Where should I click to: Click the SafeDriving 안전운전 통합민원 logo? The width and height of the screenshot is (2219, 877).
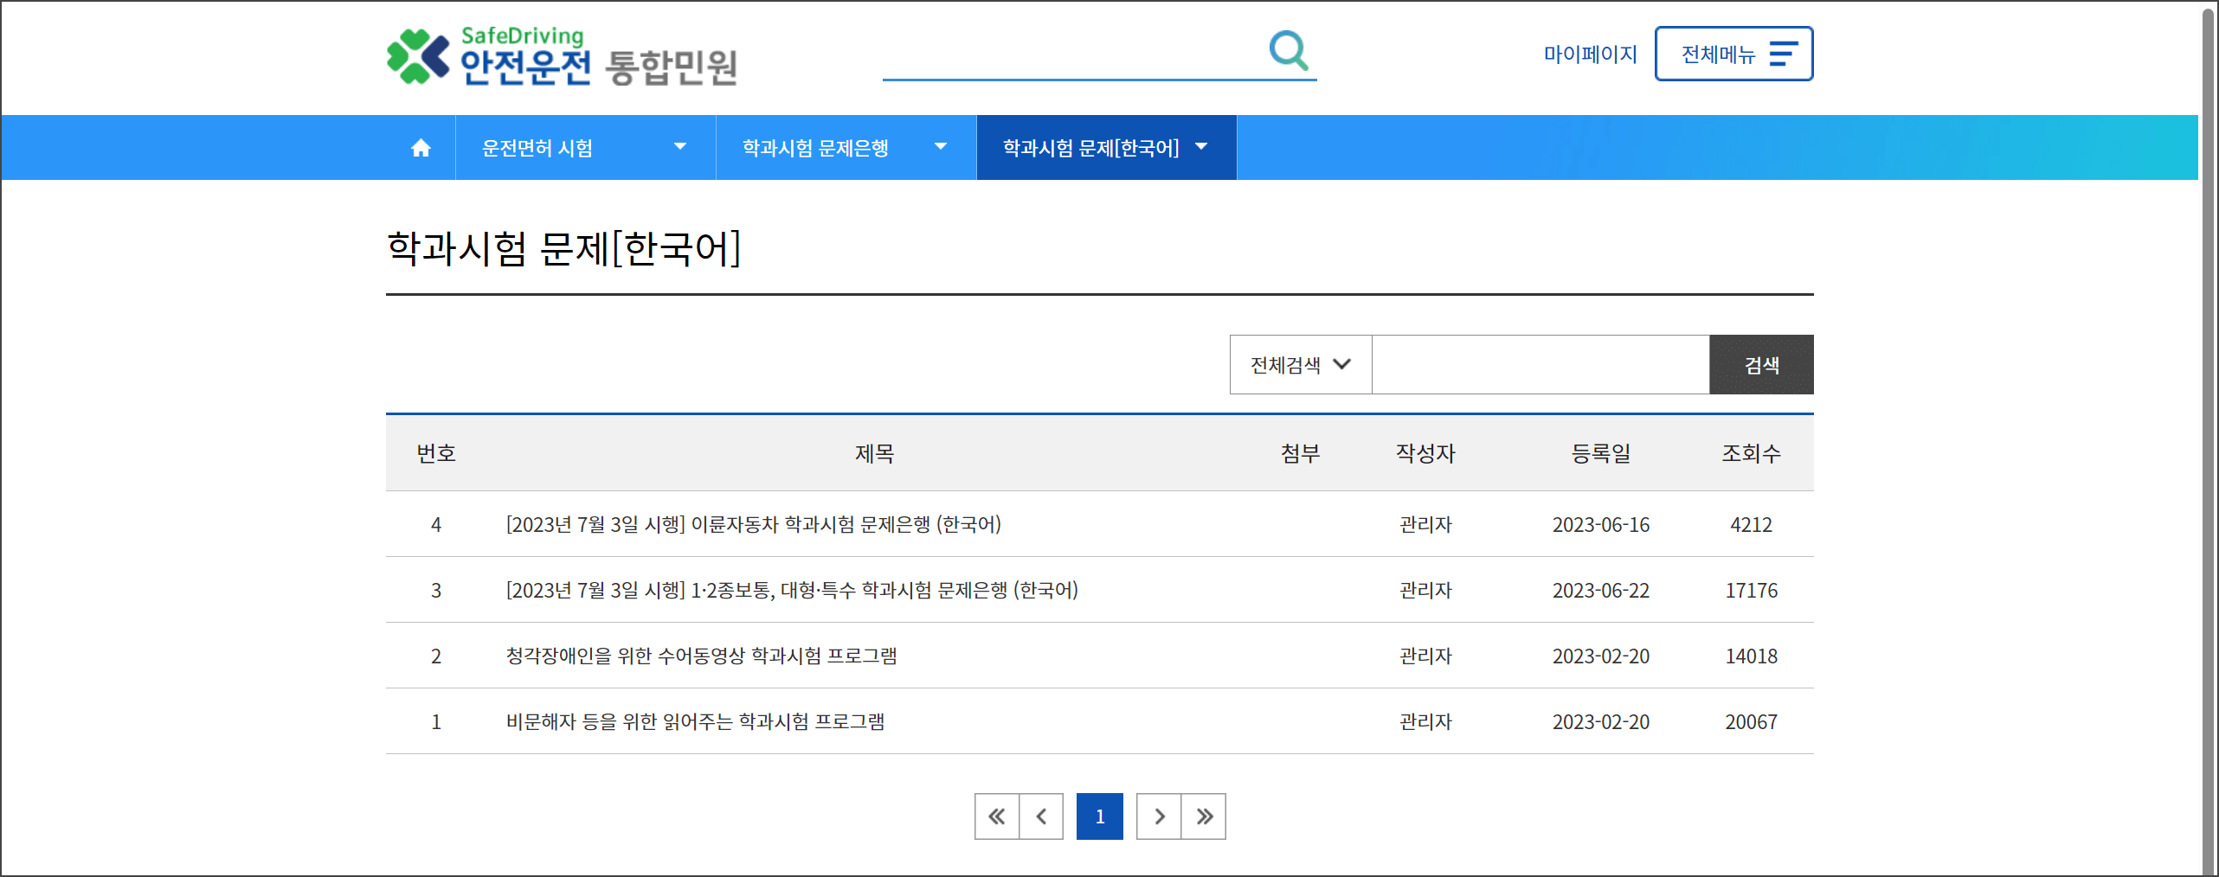(562, 57)
